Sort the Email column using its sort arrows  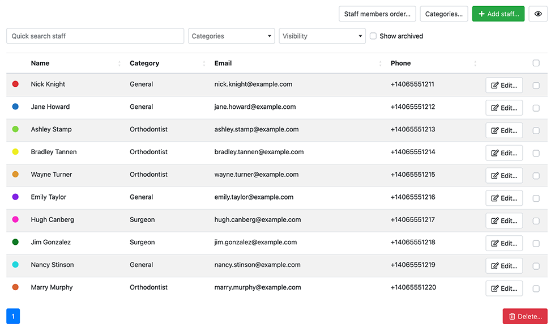(380, 63)
